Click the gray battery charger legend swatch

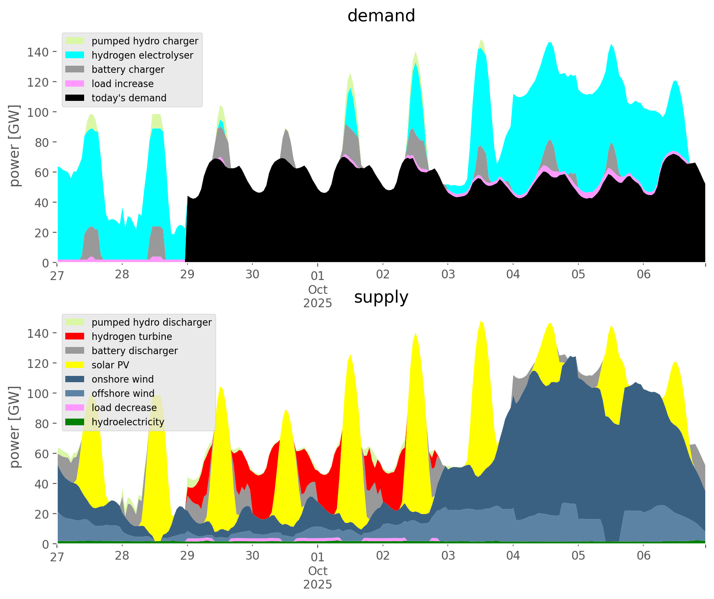pyautogui.click(x=75, y=69)
